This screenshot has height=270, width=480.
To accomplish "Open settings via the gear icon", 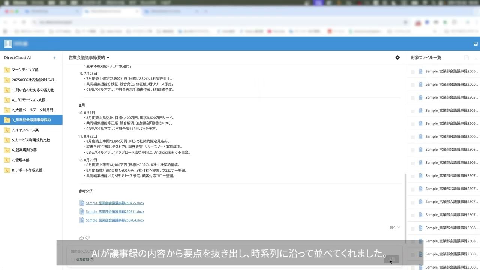I will click(397, 58).
